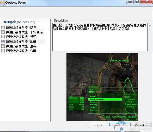
Task: Click the Next button
Action: point(119,126)
